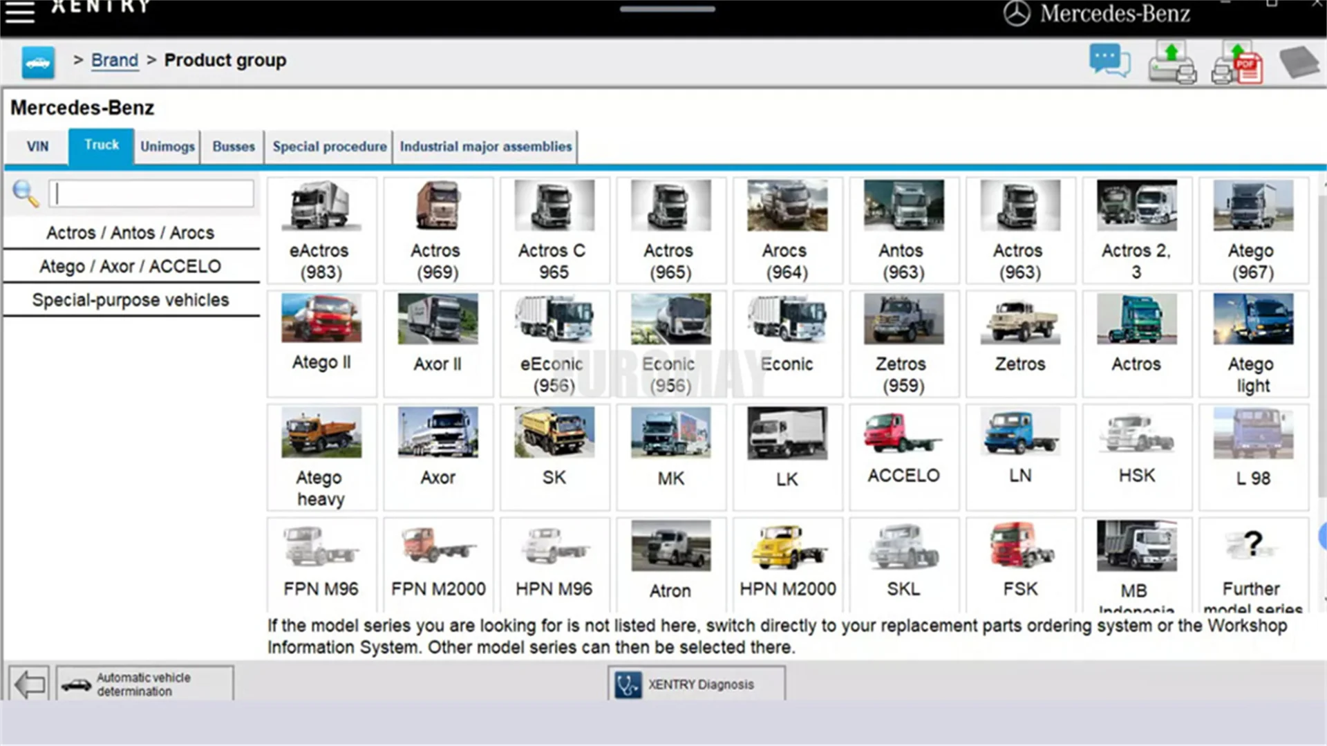Open the Unimogs tab
Viewport: 1327px width, 746px height.
(167, 147)
